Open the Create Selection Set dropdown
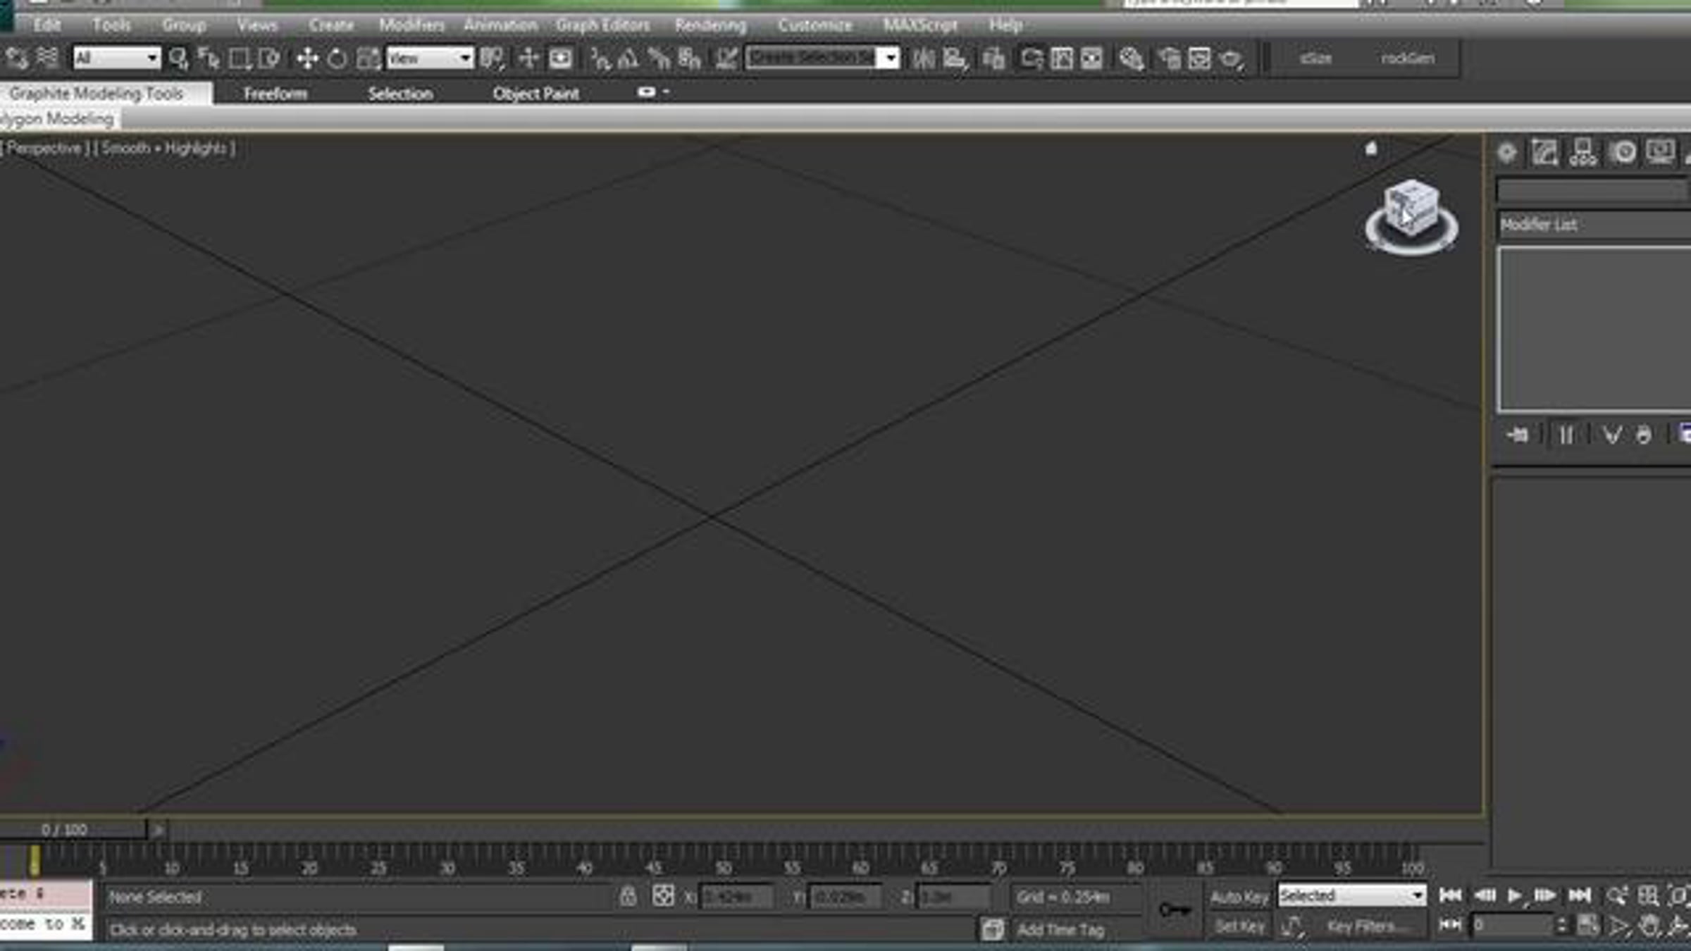 tap(822, 58)
